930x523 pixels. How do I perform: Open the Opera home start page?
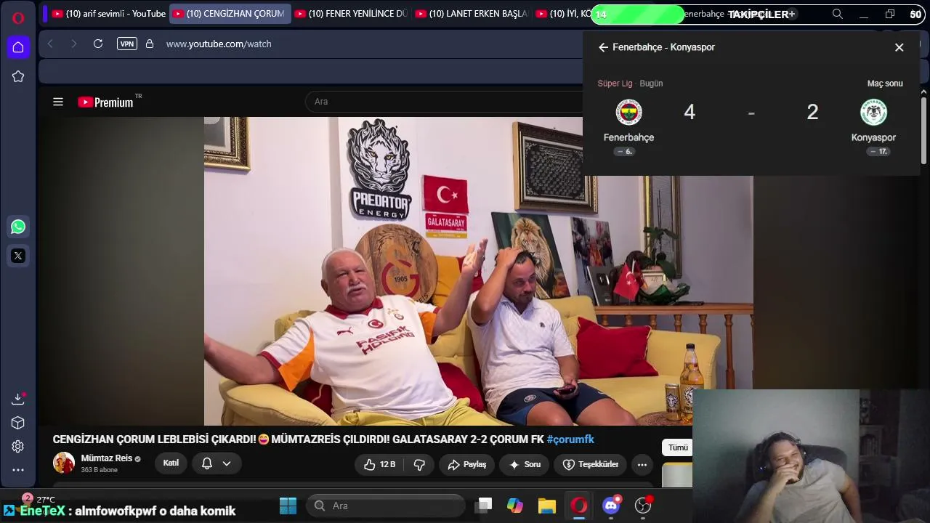[18, 47]
